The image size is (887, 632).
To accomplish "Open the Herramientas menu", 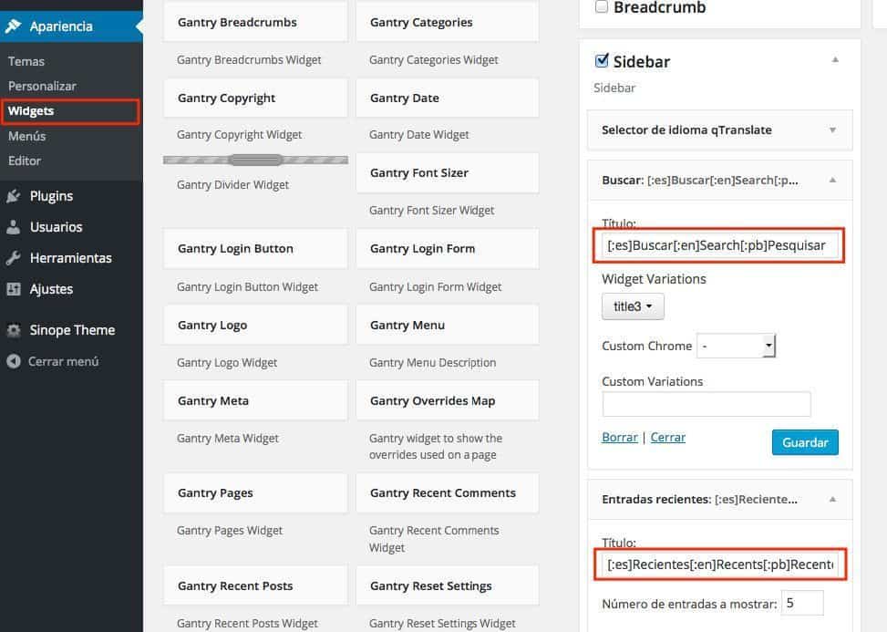I will tap(71, 258).
